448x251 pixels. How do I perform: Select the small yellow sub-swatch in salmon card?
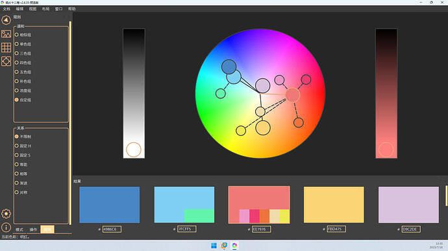284,216
